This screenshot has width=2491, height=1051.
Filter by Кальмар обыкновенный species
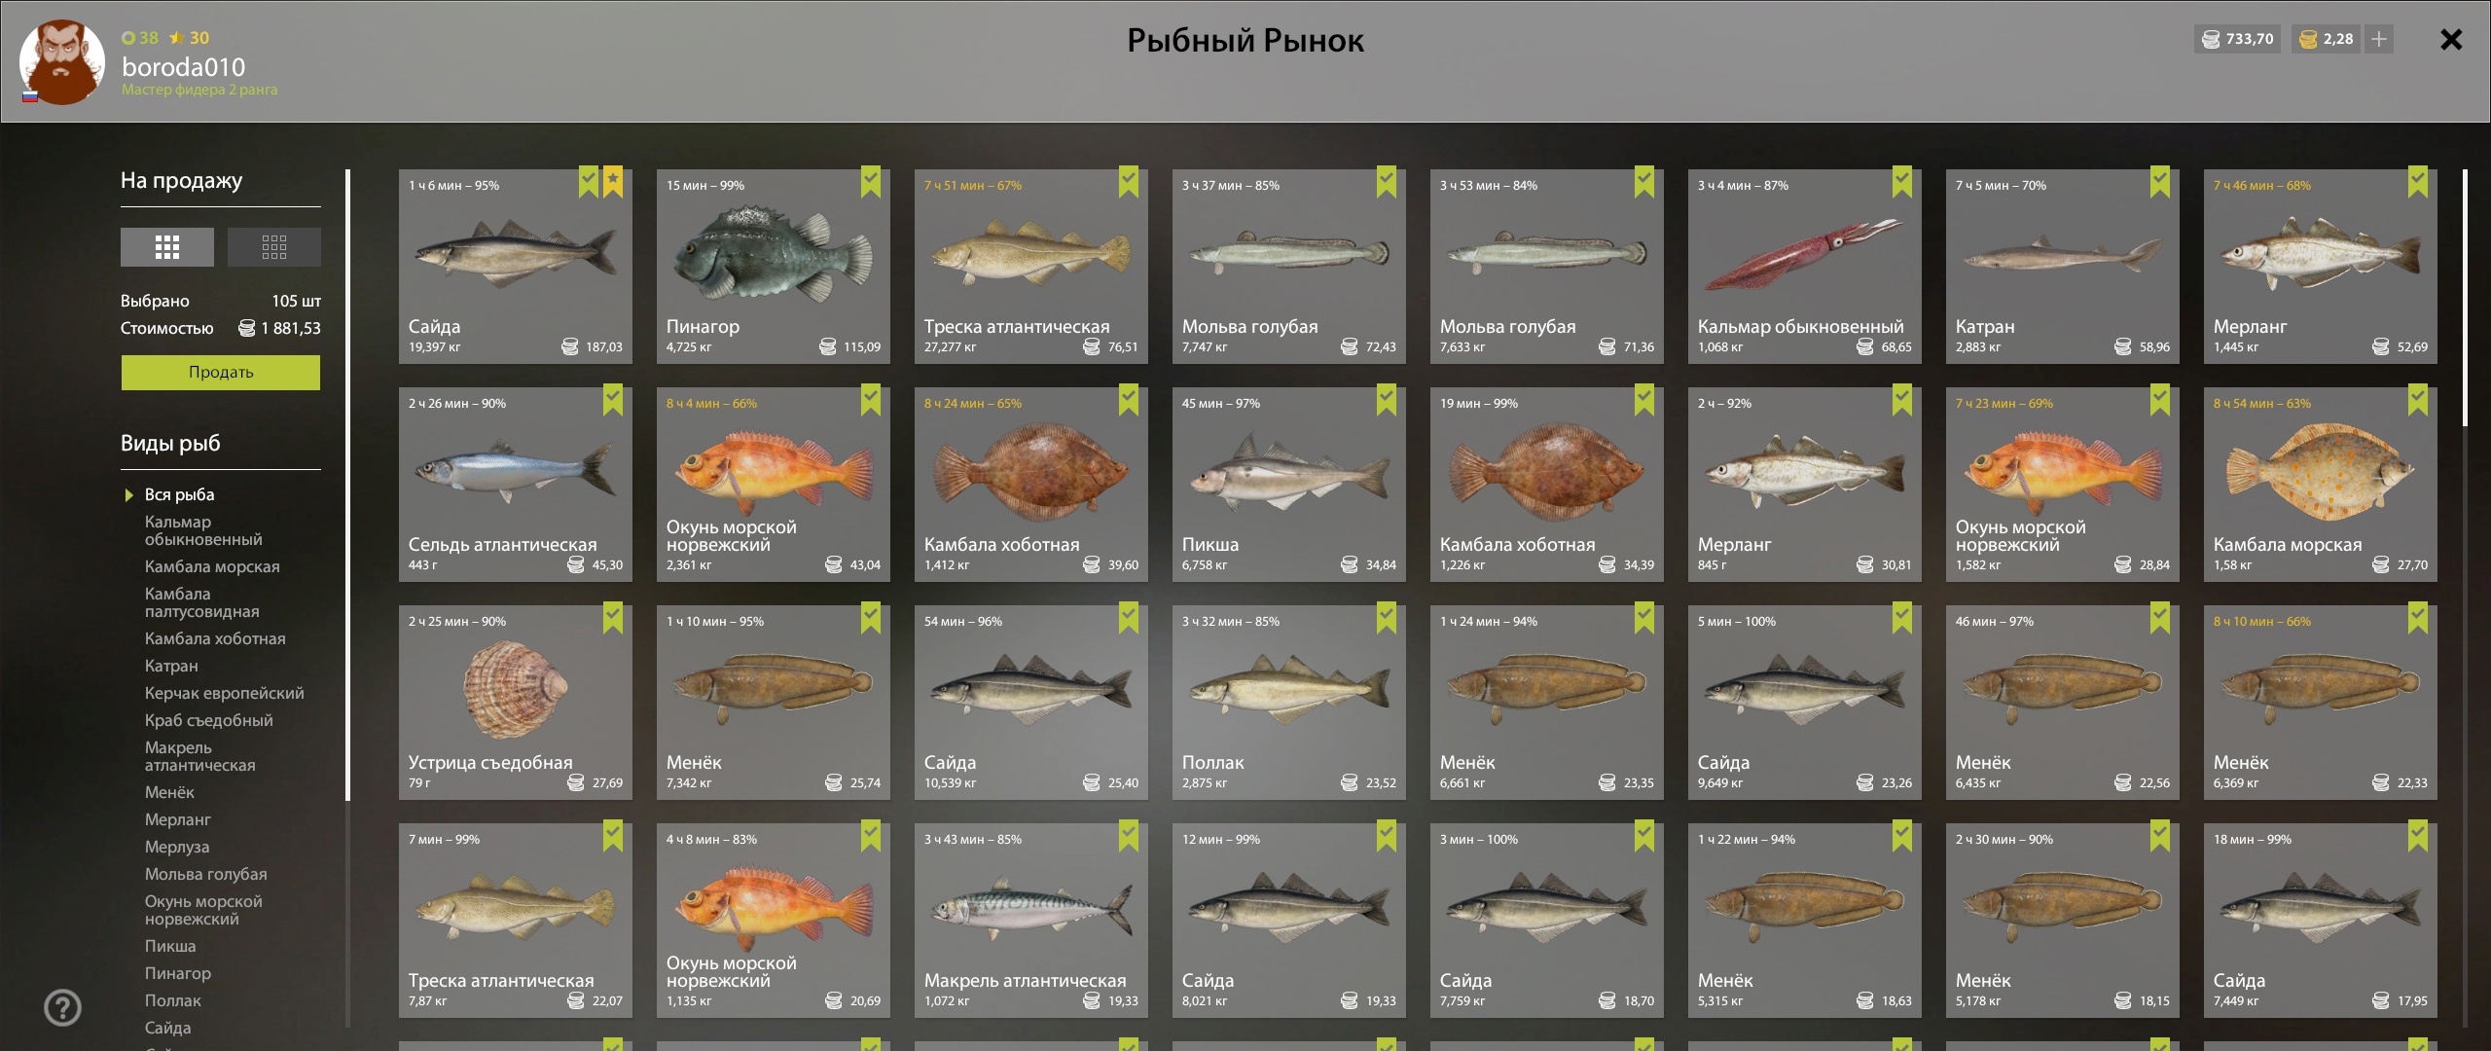click(203, 530)
